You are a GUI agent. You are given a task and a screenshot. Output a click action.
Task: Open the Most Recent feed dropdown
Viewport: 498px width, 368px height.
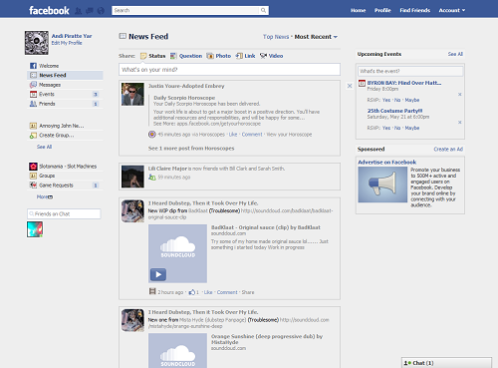point(316,37)
